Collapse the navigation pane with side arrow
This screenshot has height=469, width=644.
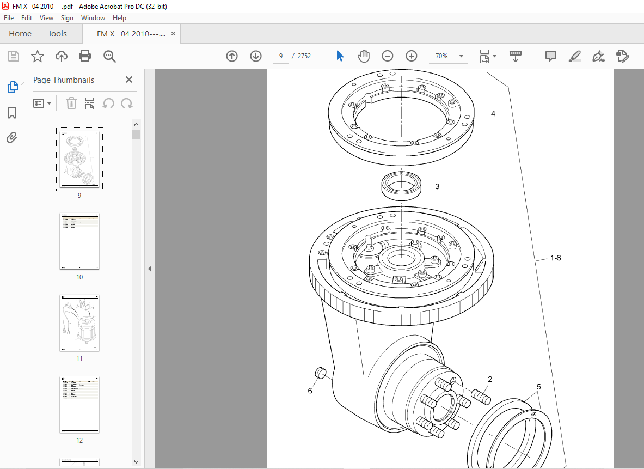(150, 269)
